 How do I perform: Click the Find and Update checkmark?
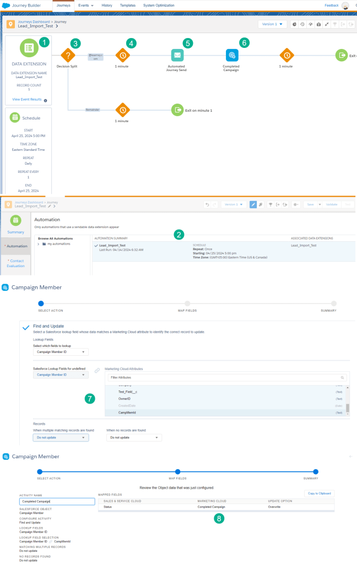(x=25, y=328)
